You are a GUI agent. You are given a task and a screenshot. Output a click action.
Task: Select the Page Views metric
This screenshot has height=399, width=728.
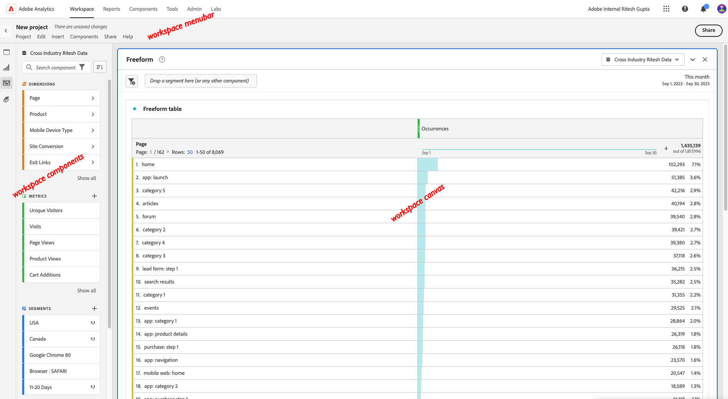coord(61,243)
